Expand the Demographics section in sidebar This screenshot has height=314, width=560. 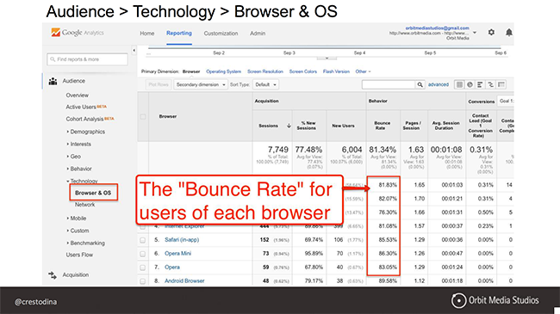click(88, 132)
